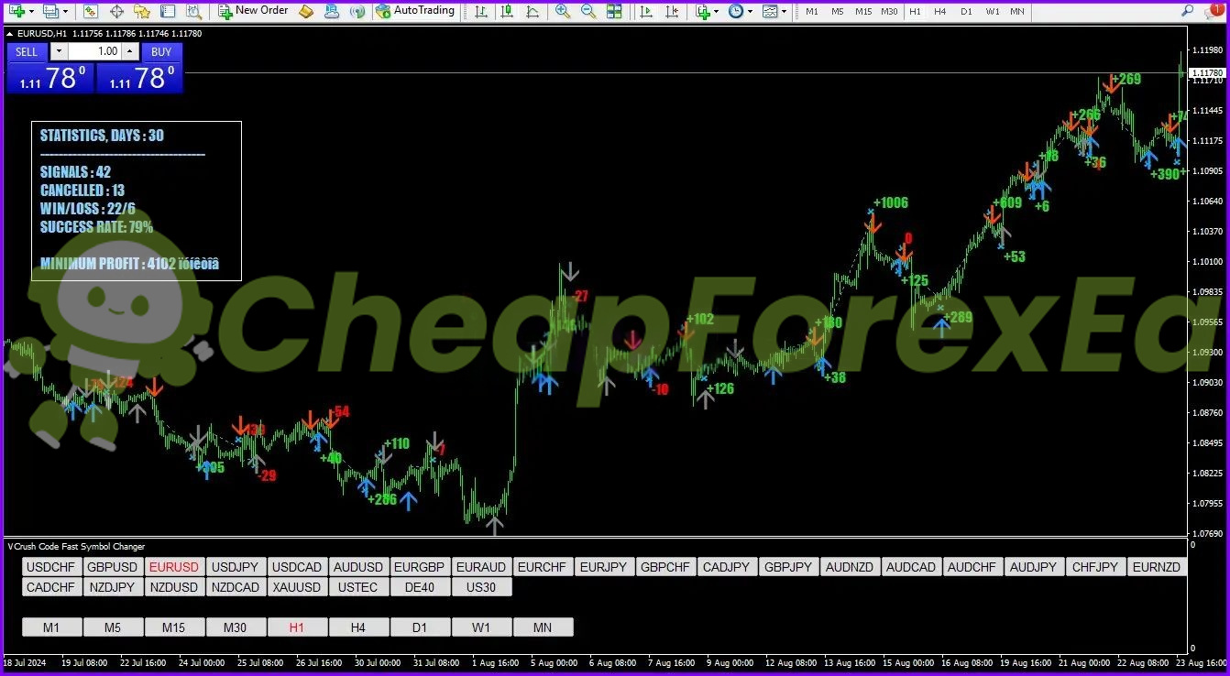Switch symbol to EURNZD
1230x676 pixels.
coord(1157,567)
